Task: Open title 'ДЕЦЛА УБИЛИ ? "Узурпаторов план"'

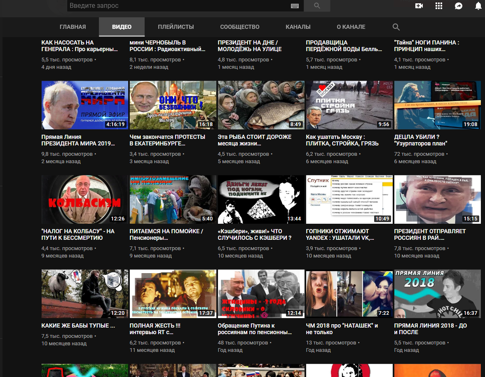Action: tap(421, 140)
